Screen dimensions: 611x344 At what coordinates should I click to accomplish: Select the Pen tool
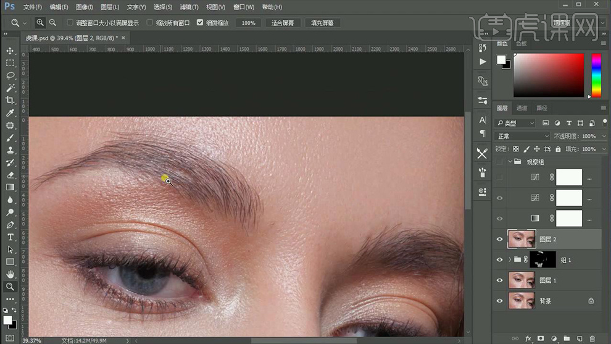pyautogui.click(x=10, y=225)
